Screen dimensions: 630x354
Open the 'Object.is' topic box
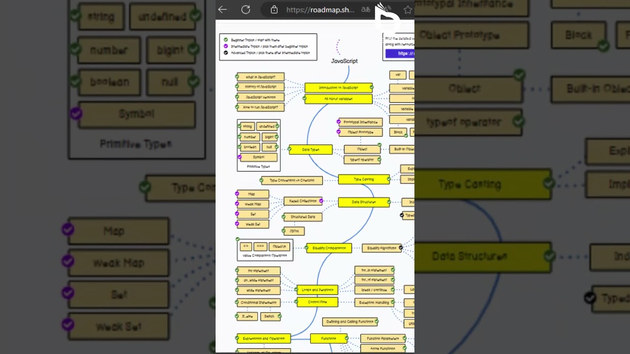click(x=279, y=246)
